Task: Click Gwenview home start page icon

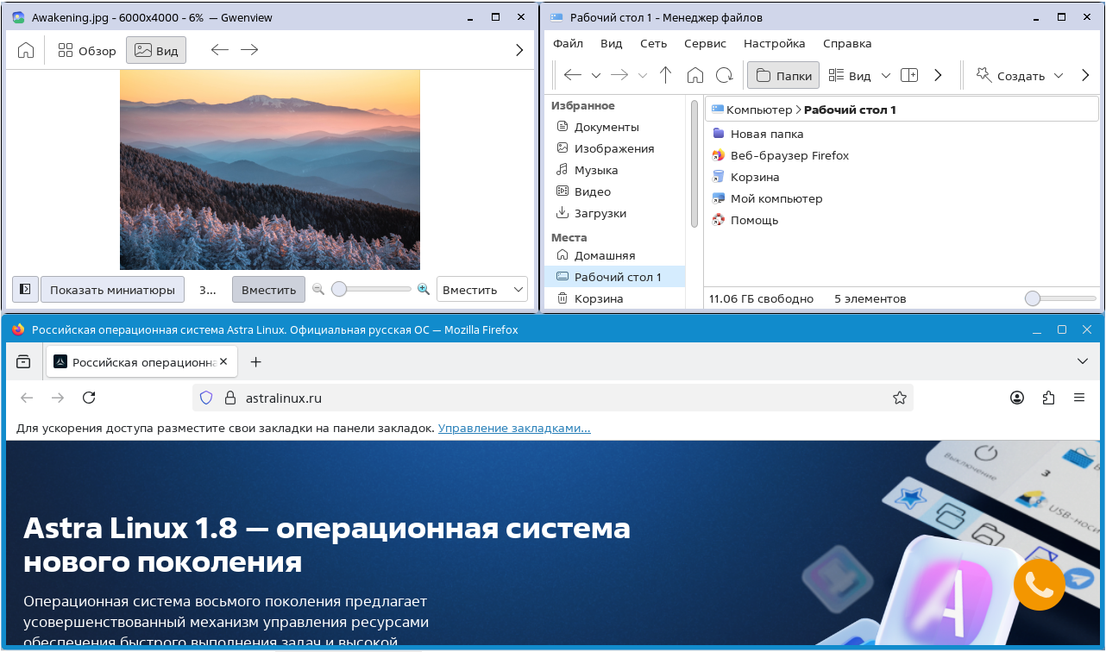Action: [x=26, y=51]
